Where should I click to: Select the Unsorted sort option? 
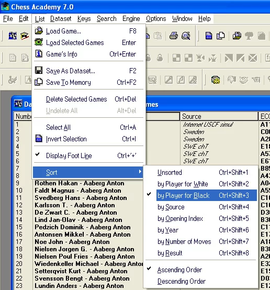tap(200, 172)
